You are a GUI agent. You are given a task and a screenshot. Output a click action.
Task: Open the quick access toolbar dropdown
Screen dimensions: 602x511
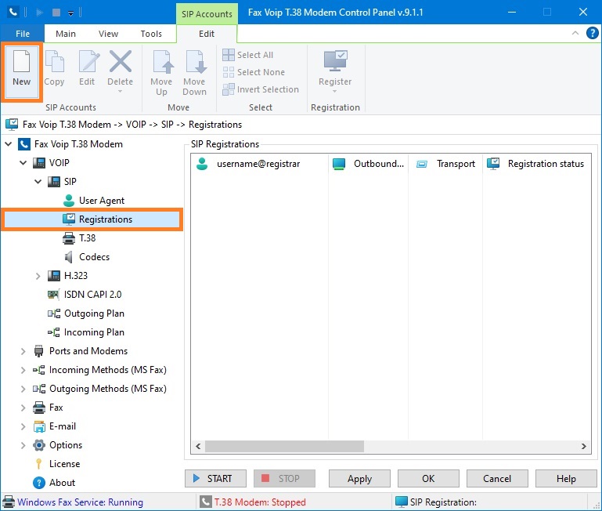(x=70, y=13)
